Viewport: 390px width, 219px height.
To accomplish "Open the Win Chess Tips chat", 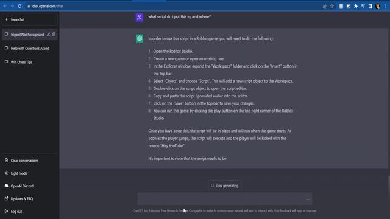I will (30, 62).
